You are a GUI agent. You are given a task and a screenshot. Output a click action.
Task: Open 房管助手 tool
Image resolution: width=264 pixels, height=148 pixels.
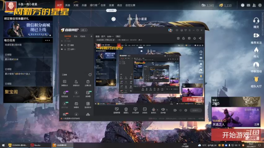pyautogui.click(x=76, y=83)
